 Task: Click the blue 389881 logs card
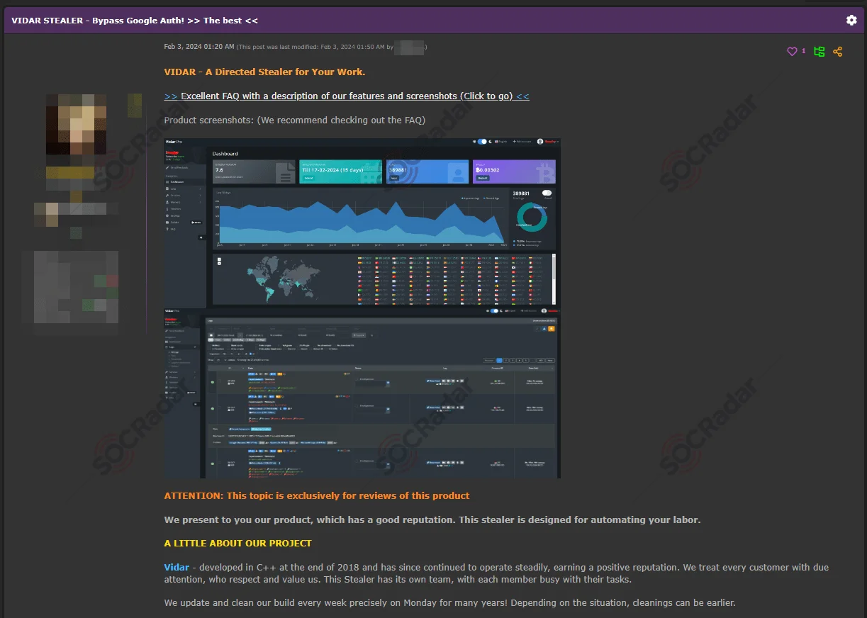pos(427,172)
